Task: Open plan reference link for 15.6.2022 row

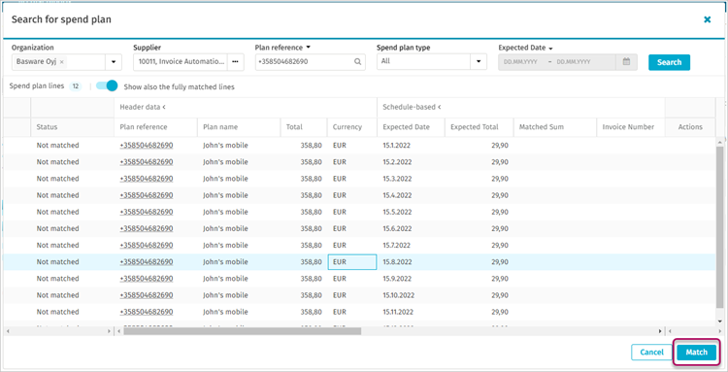Action: (147, 228)
